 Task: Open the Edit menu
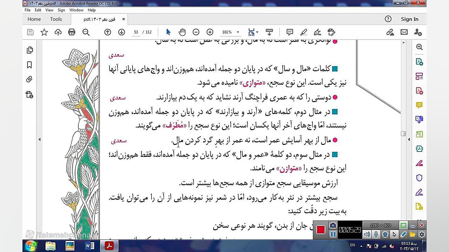pyautogui.click(x=38, y=10)
